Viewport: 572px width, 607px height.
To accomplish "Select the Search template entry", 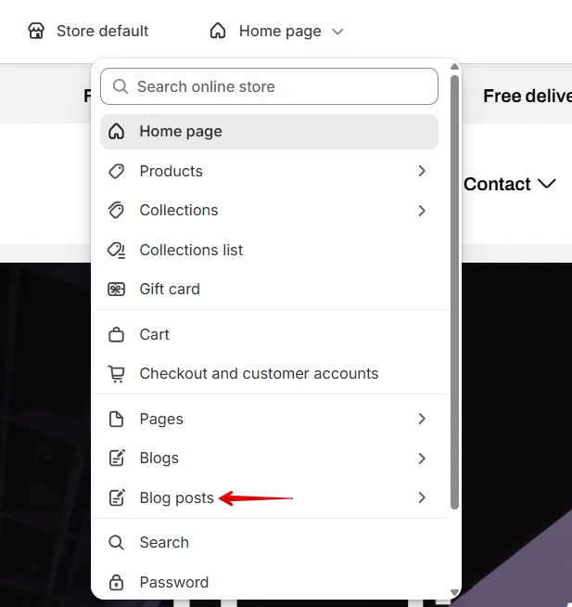I will coord(269,543).
